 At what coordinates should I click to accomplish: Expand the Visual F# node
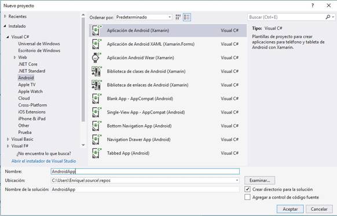pos(8,146)
